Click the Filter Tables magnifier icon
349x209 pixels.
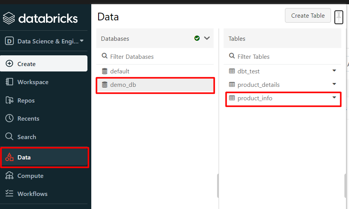click(232, 56)
